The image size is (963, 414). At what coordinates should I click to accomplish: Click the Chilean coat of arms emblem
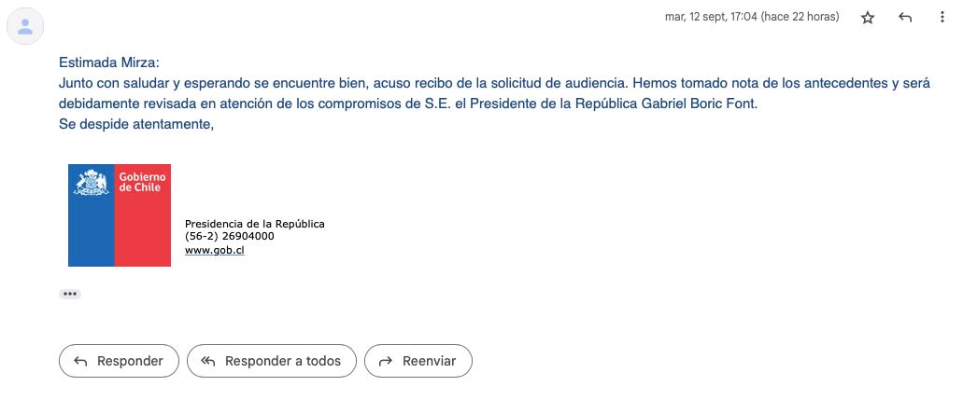92,183
